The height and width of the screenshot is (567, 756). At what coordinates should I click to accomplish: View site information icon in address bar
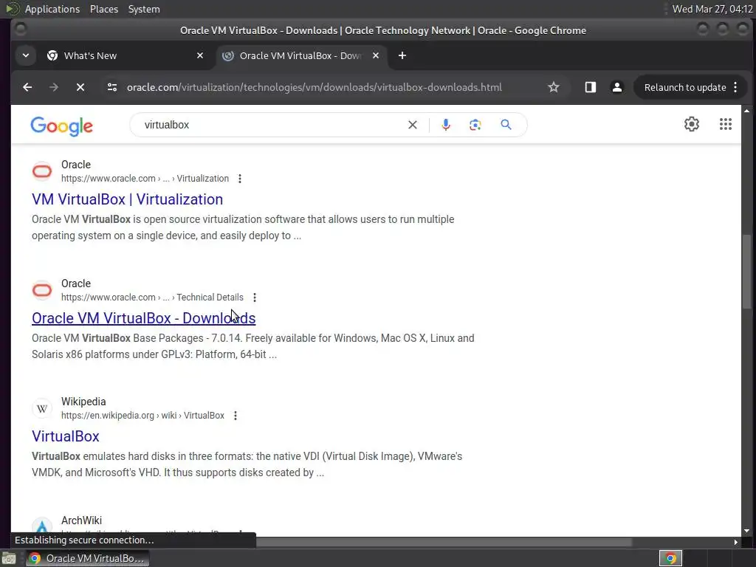point(112,87)
